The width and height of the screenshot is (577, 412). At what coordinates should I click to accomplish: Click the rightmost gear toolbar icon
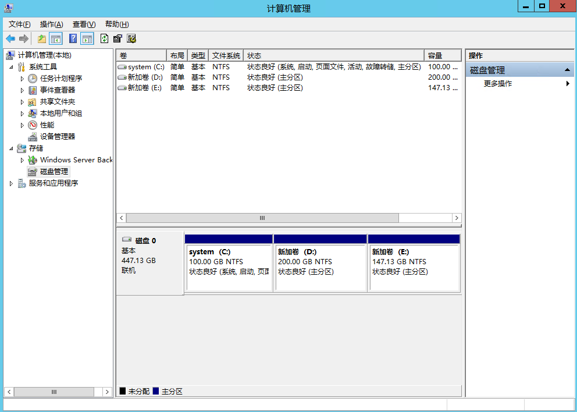point(131,38)
